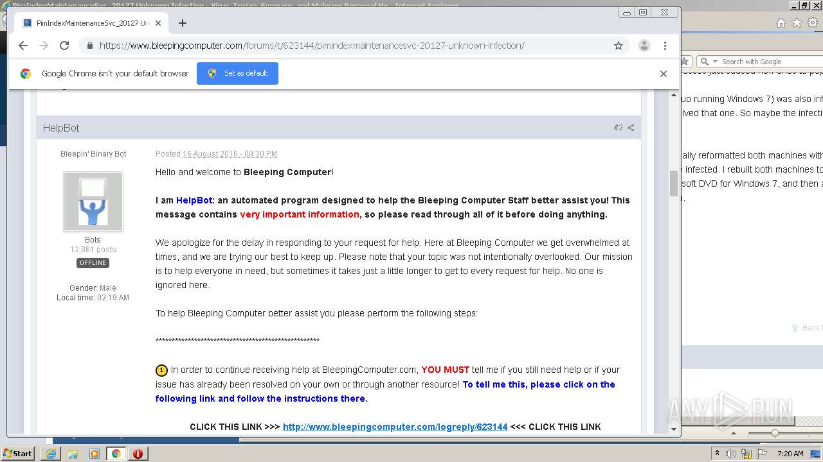This screenshot has width=823, height=462.
Task: Select the PimIndexMaintenanceSvc_20127 tab
Action: coord(92,23)
